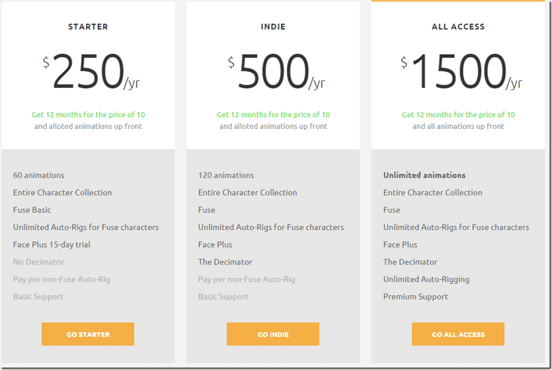This screenshot has height=370, width=552.
Task: Click Indie's green 12 months promo text
Action: [x=273, y=115]
